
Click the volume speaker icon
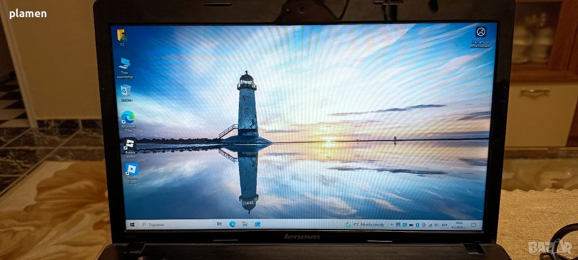coord(437,225)
